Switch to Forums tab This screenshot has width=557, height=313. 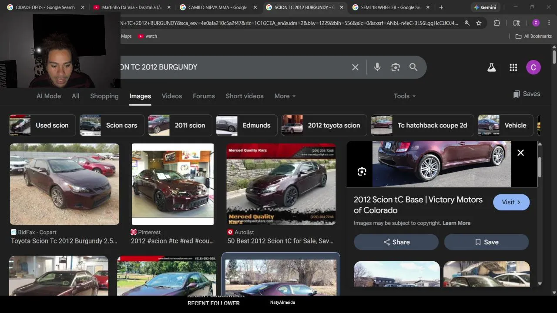(x=204, y=96)
